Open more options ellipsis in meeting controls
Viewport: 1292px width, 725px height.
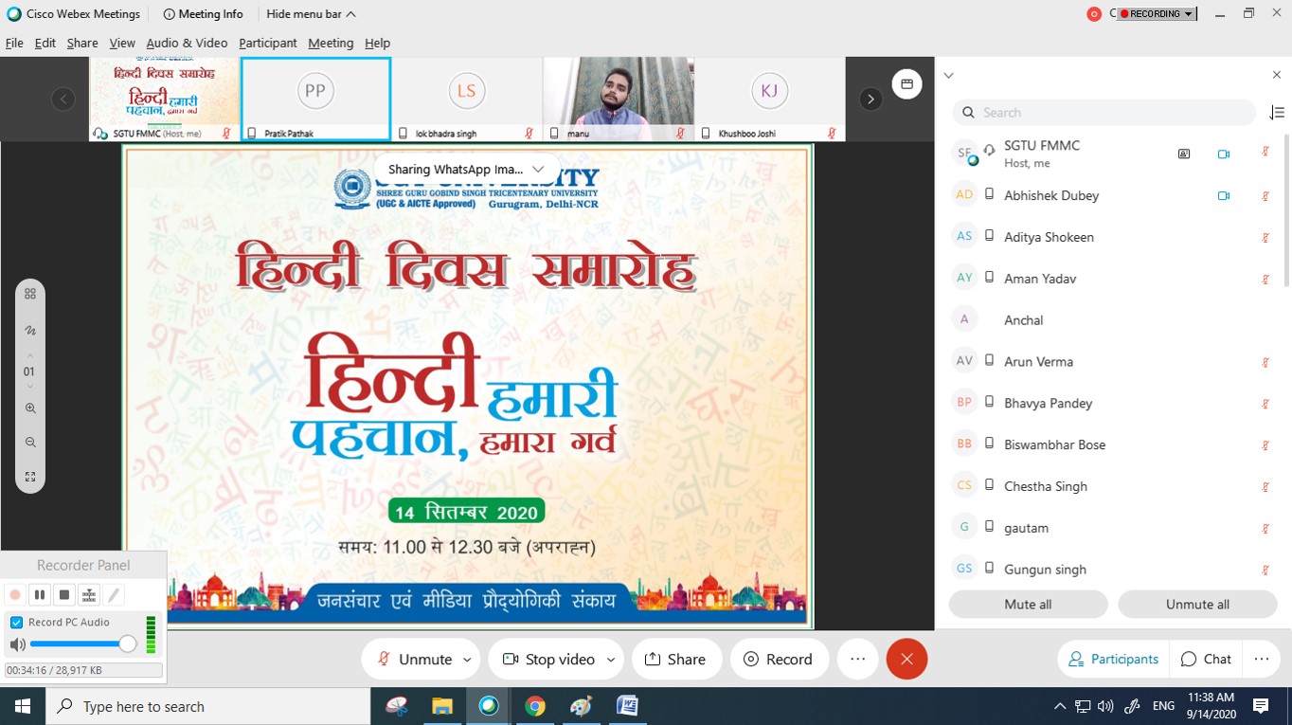(x=858, y=660)
